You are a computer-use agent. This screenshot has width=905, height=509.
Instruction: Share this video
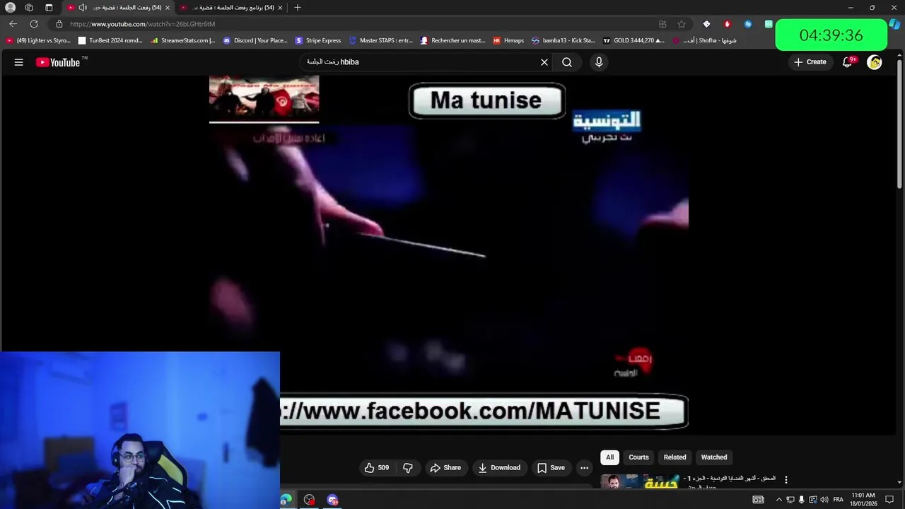point(445,468)
